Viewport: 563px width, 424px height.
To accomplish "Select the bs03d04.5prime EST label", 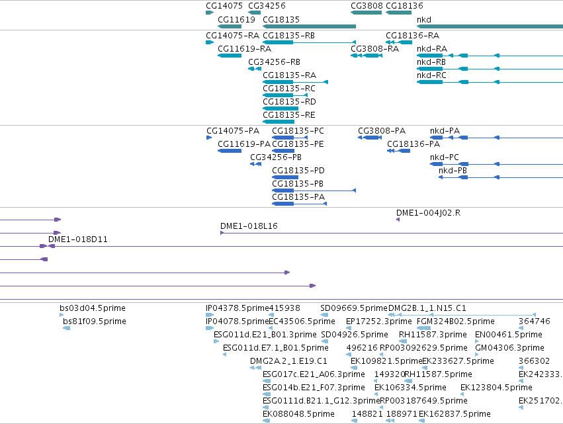I will [93, 308].
